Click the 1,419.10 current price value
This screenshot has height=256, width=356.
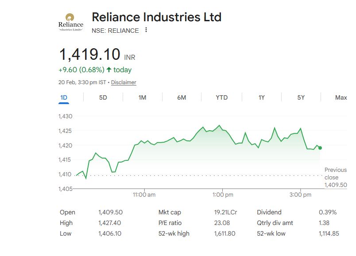pyautogui.click(x=90, y=54)
